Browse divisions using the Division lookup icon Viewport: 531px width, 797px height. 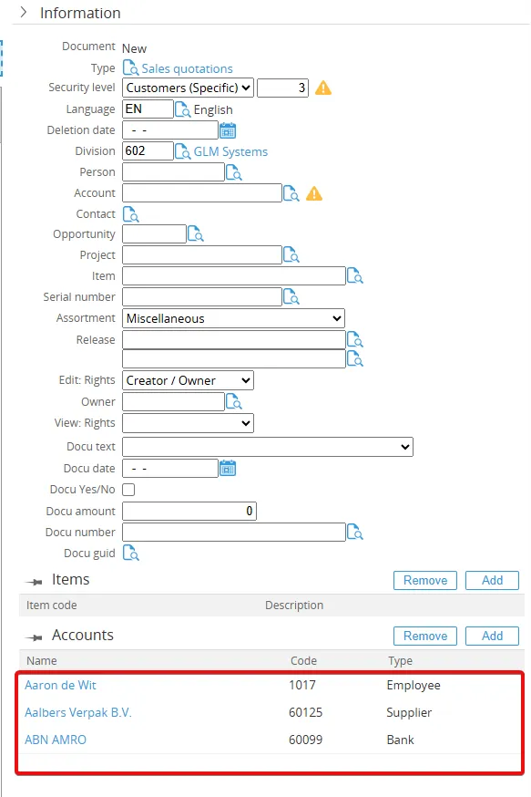(x=183, y=151)
